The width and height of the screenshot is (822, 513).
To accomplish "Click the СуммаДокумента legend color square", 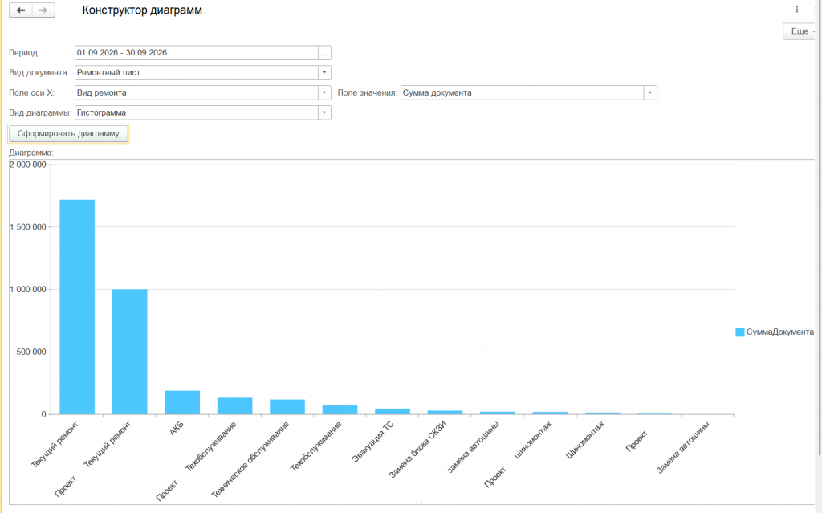I will tap(739, 332).
